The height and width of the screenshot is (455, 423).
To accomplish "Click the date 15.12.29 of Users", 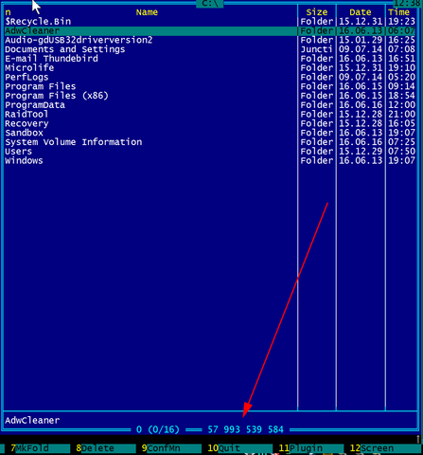I will (x=361, y=152).
